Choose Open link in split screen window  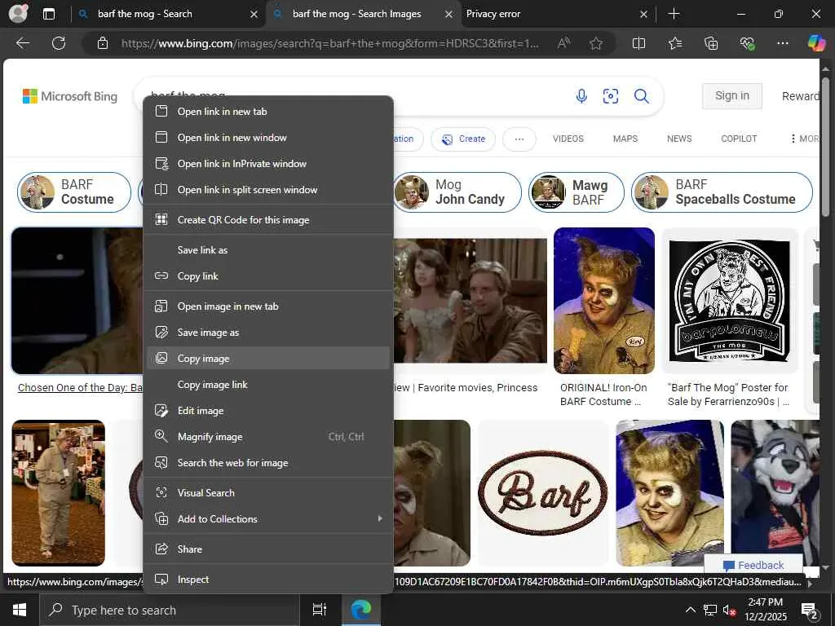[268, 189]
